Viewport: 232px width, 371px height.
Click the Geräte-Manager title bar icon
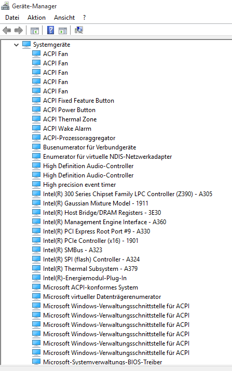[x=5, y=6]
